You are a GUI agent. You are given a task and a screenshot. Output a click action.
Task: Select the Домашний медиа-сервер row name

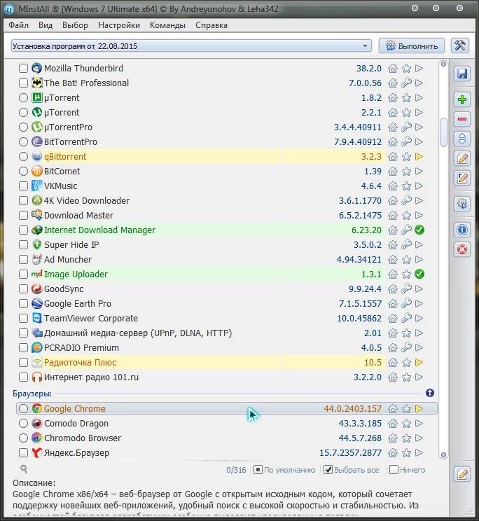point(138,333)
